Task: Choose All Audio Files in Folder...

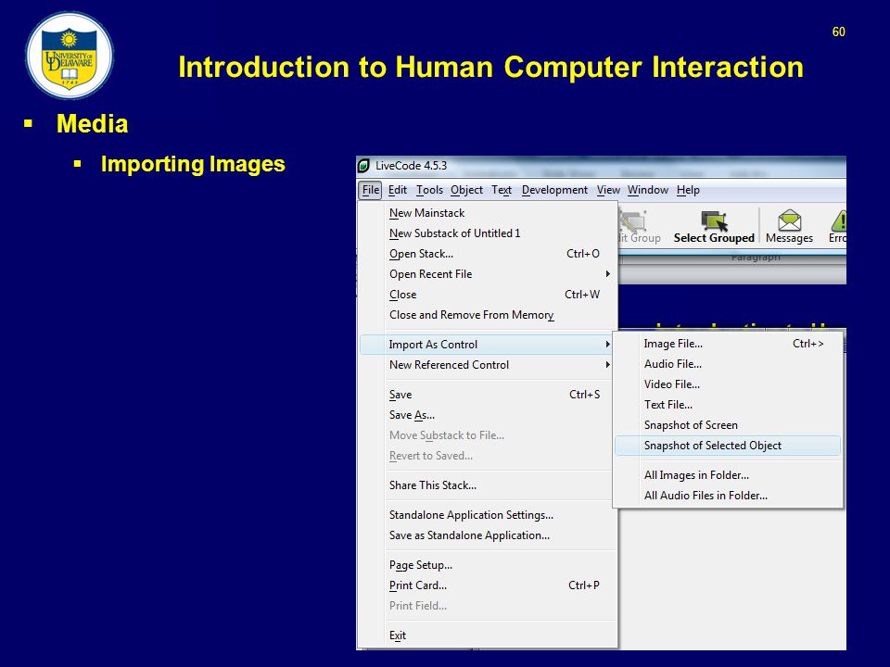Action: [728, 496]
